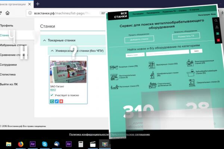Viewport: 224px width, 149px height.
Task: Open the After Effects icon beside the Firefox icon
Action: click(32, 144)
